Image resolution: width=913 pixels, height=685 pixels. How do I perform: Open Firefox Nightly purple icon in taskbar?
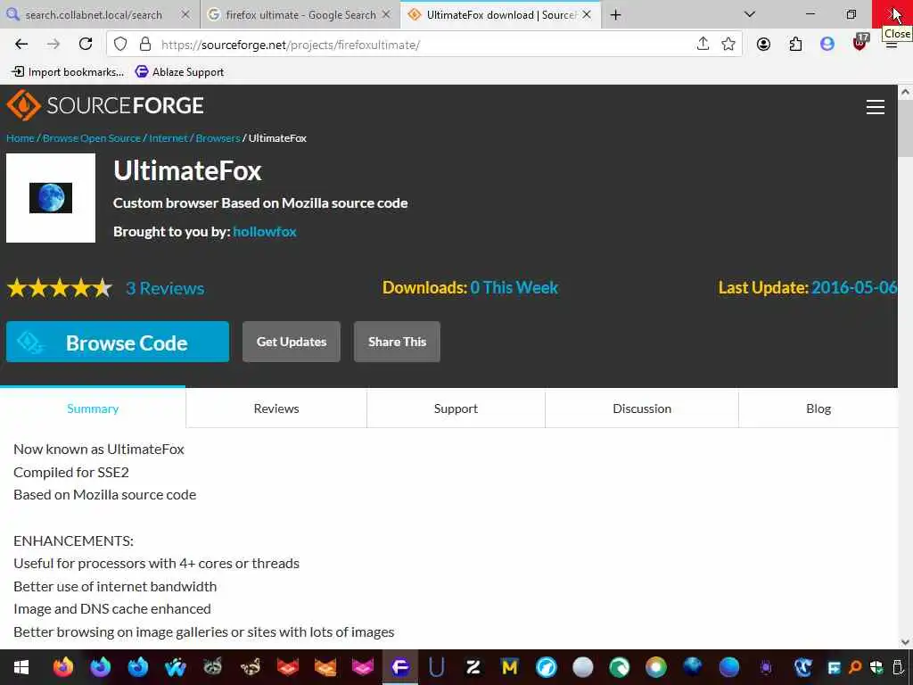coord(101,667)
